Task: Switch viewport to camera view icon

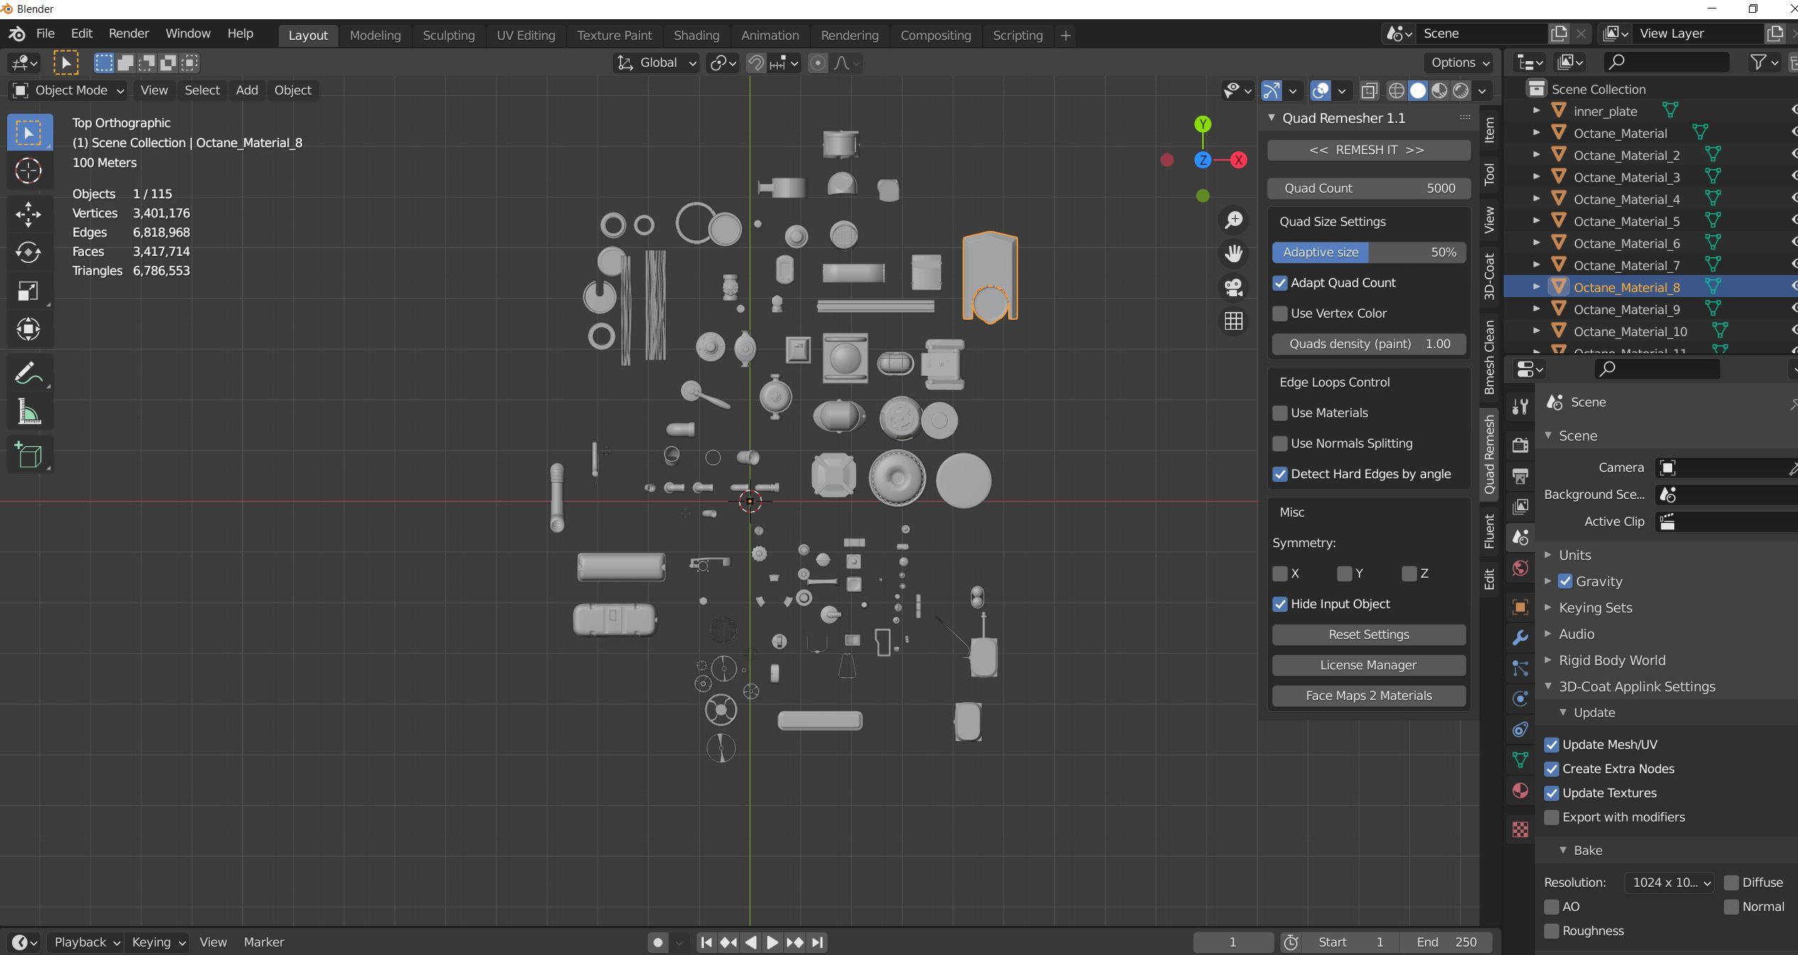Action: [1233, 288]
